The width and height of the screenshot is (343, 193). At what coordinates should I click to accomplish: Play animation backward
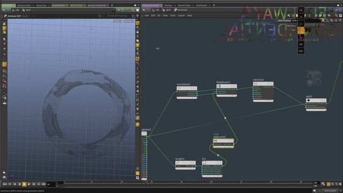tap(19, 184)
